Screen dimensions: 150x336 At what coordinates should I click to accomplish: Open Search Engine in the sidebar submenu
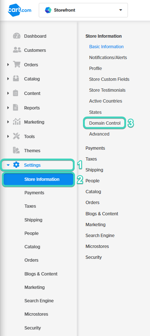tap(39, 300)
